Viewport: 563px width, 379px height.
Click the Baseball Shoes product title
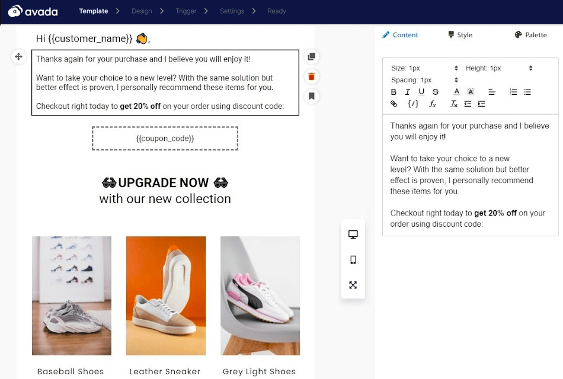pyautogui.click(x=71, y=371)
